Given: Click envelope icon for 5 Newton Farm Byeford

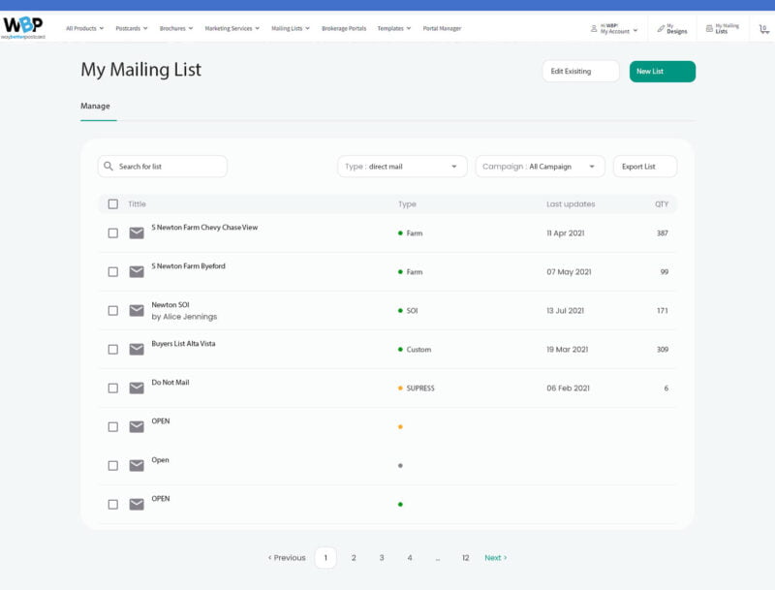Looking at the screenshot, I should [137, 272].
